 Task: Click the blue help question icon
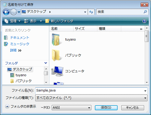click(144, 21)
